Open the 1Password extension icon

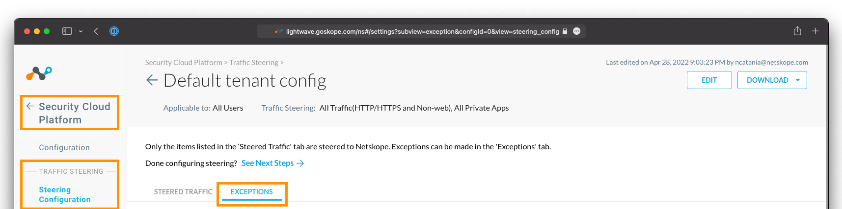click(x=114, y=31)
